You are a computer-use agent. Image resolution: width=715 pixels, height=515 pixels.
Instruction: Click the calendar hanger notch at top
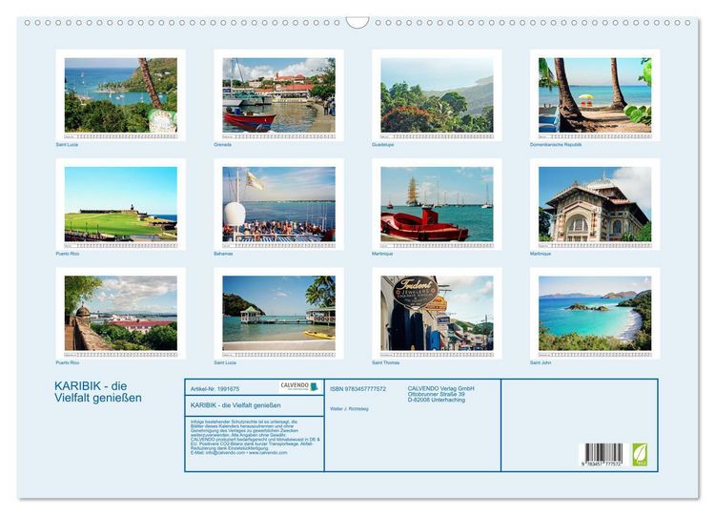[x=357, y=23]
